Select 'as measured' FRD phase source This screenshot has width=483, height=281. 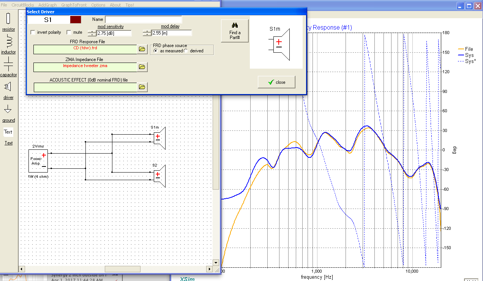pyautogui.click(x=156, y=51)
